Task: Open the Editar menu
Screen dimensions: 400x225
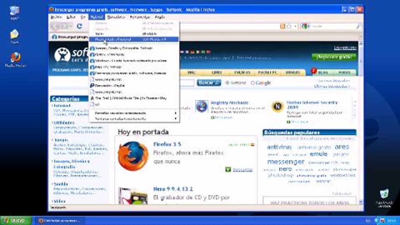Action: (x=71, y=17)
